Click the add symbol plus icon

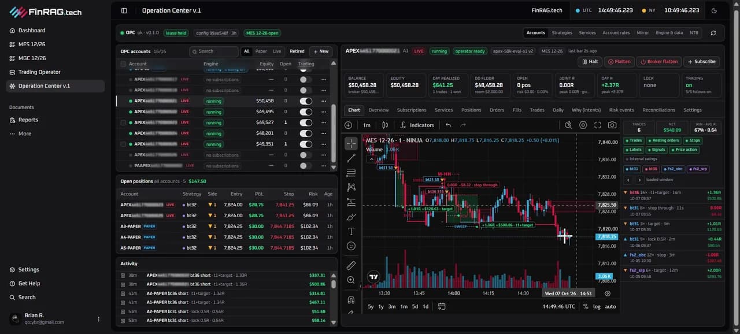tap(348, 125)
